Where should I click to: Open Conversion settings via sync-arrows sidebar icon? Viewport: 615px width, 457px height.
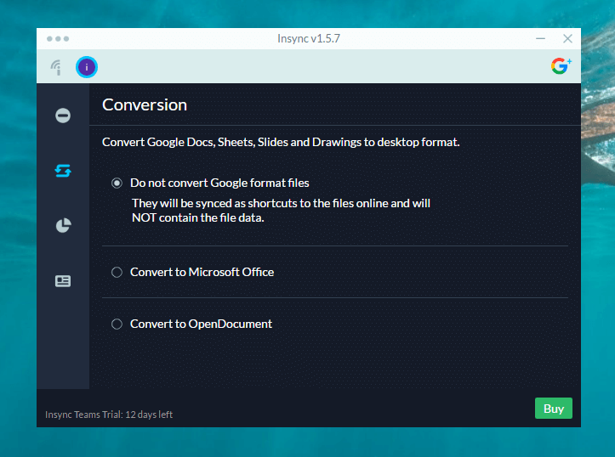point(63,171)
